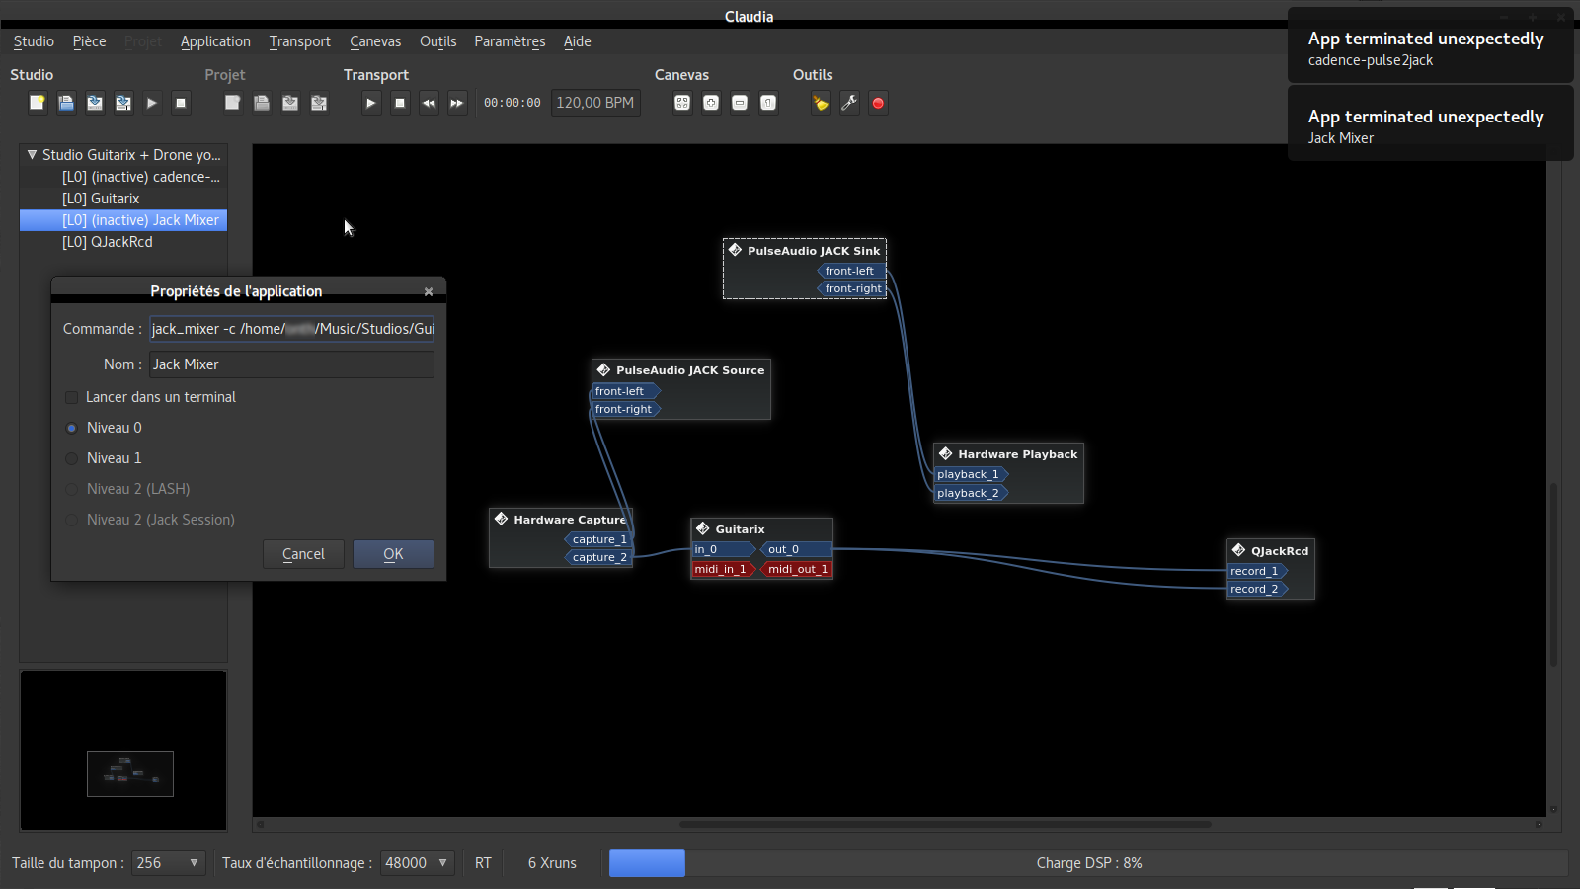
Task: Click canvas zoom-out icon
Action: (x=740, y=103)
